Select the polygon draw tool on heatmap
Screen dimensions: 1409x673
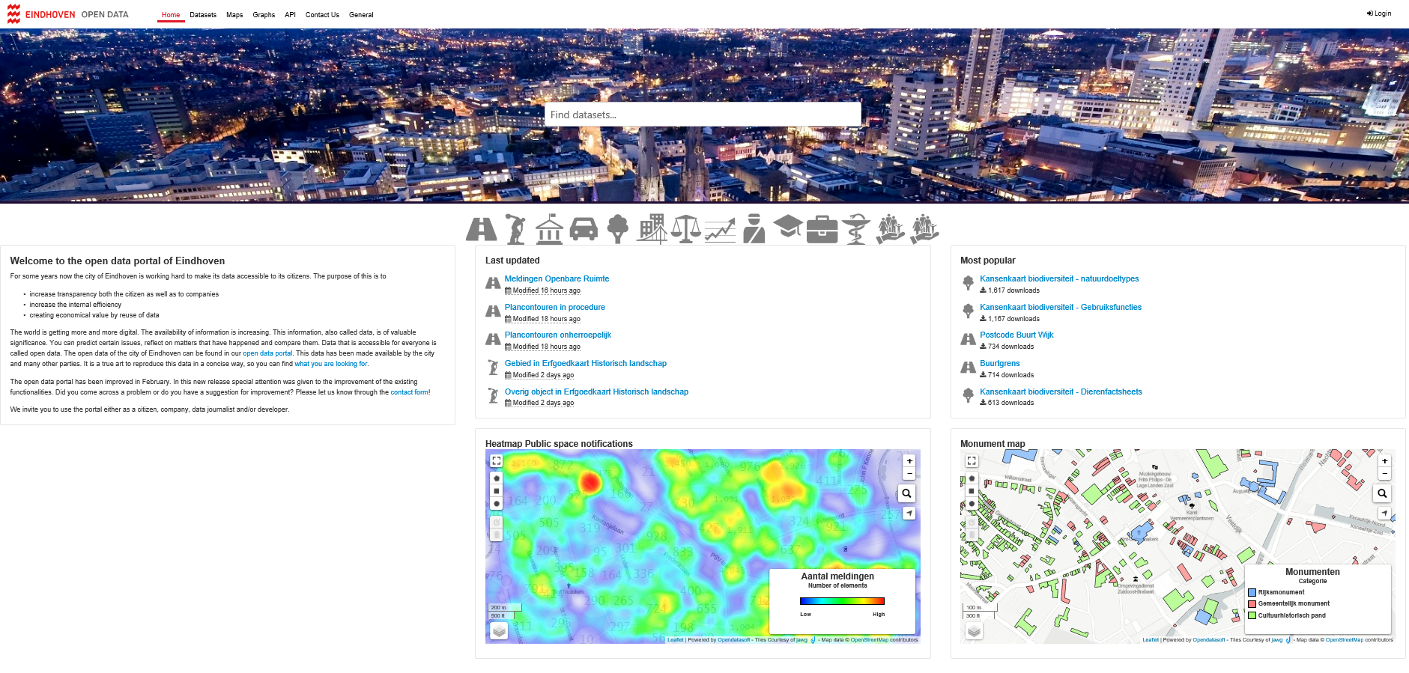point(496,478)
